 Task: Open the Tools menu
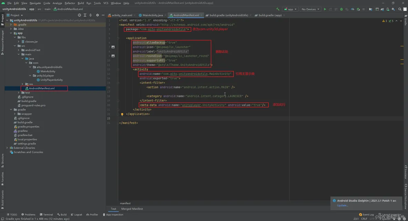(97, 3)
